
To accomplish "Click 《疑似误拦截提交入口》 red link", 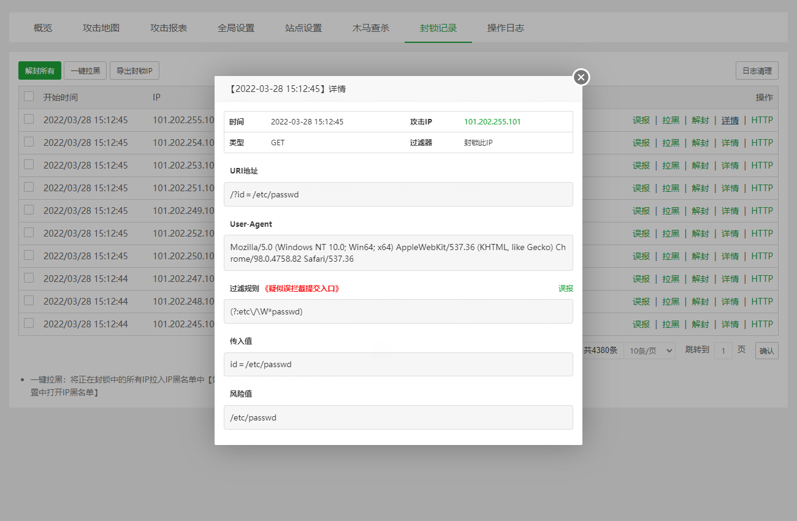I will point(302,288).
